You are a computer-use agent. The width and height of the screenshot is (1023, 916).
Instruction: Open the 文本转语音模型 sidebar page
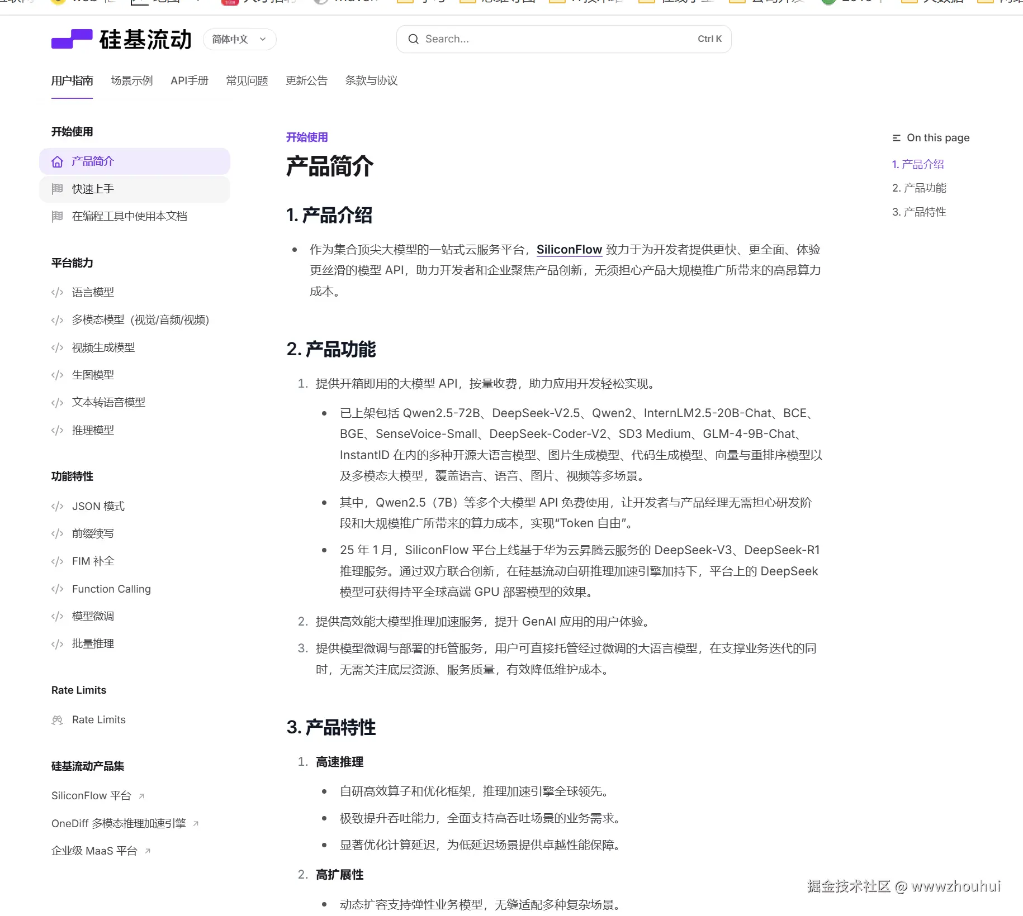click(135, 403)
